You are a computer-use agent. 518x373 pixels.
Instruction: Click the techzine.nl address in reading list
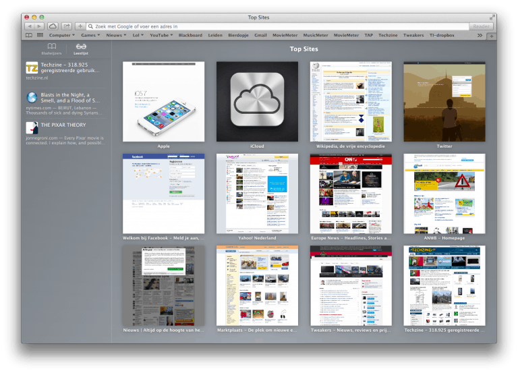[x=37, y=78]
